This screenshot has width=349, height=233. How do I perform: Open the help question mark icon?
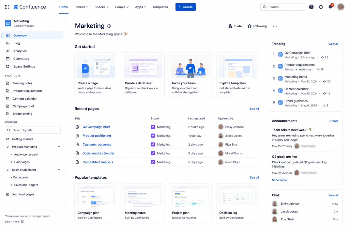tap(311, 7)
